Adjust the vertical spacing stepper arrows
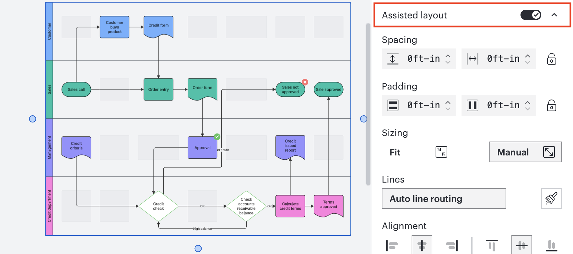573x254 pixels. tap(448, 59)
